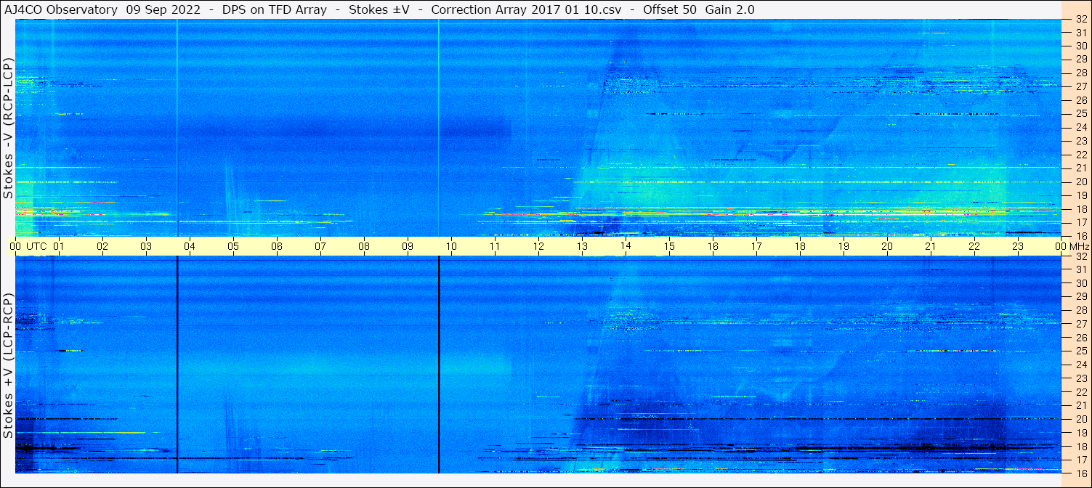1092x488 pixels.
Task: Click the 28 MHz label beside upper Stokes -V panel
Action: 1081,73
